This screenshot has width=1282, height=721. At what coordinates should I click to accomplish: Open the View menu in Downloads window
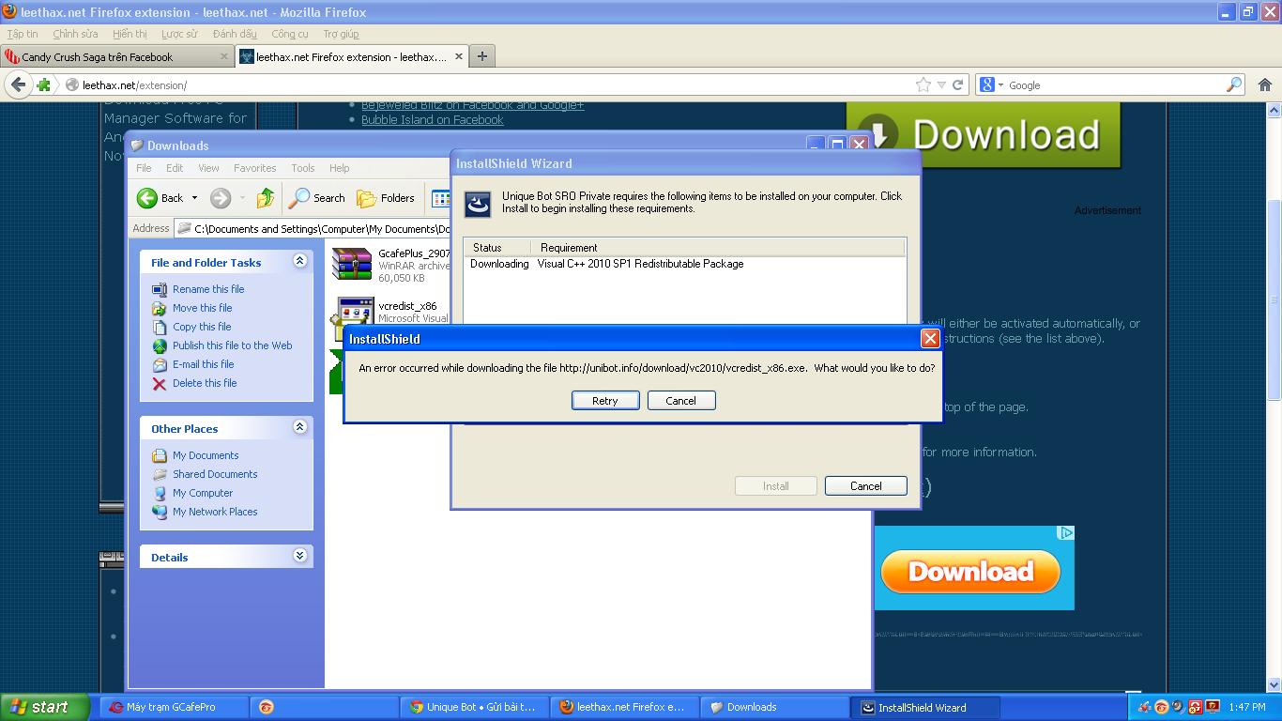point(208,168)
